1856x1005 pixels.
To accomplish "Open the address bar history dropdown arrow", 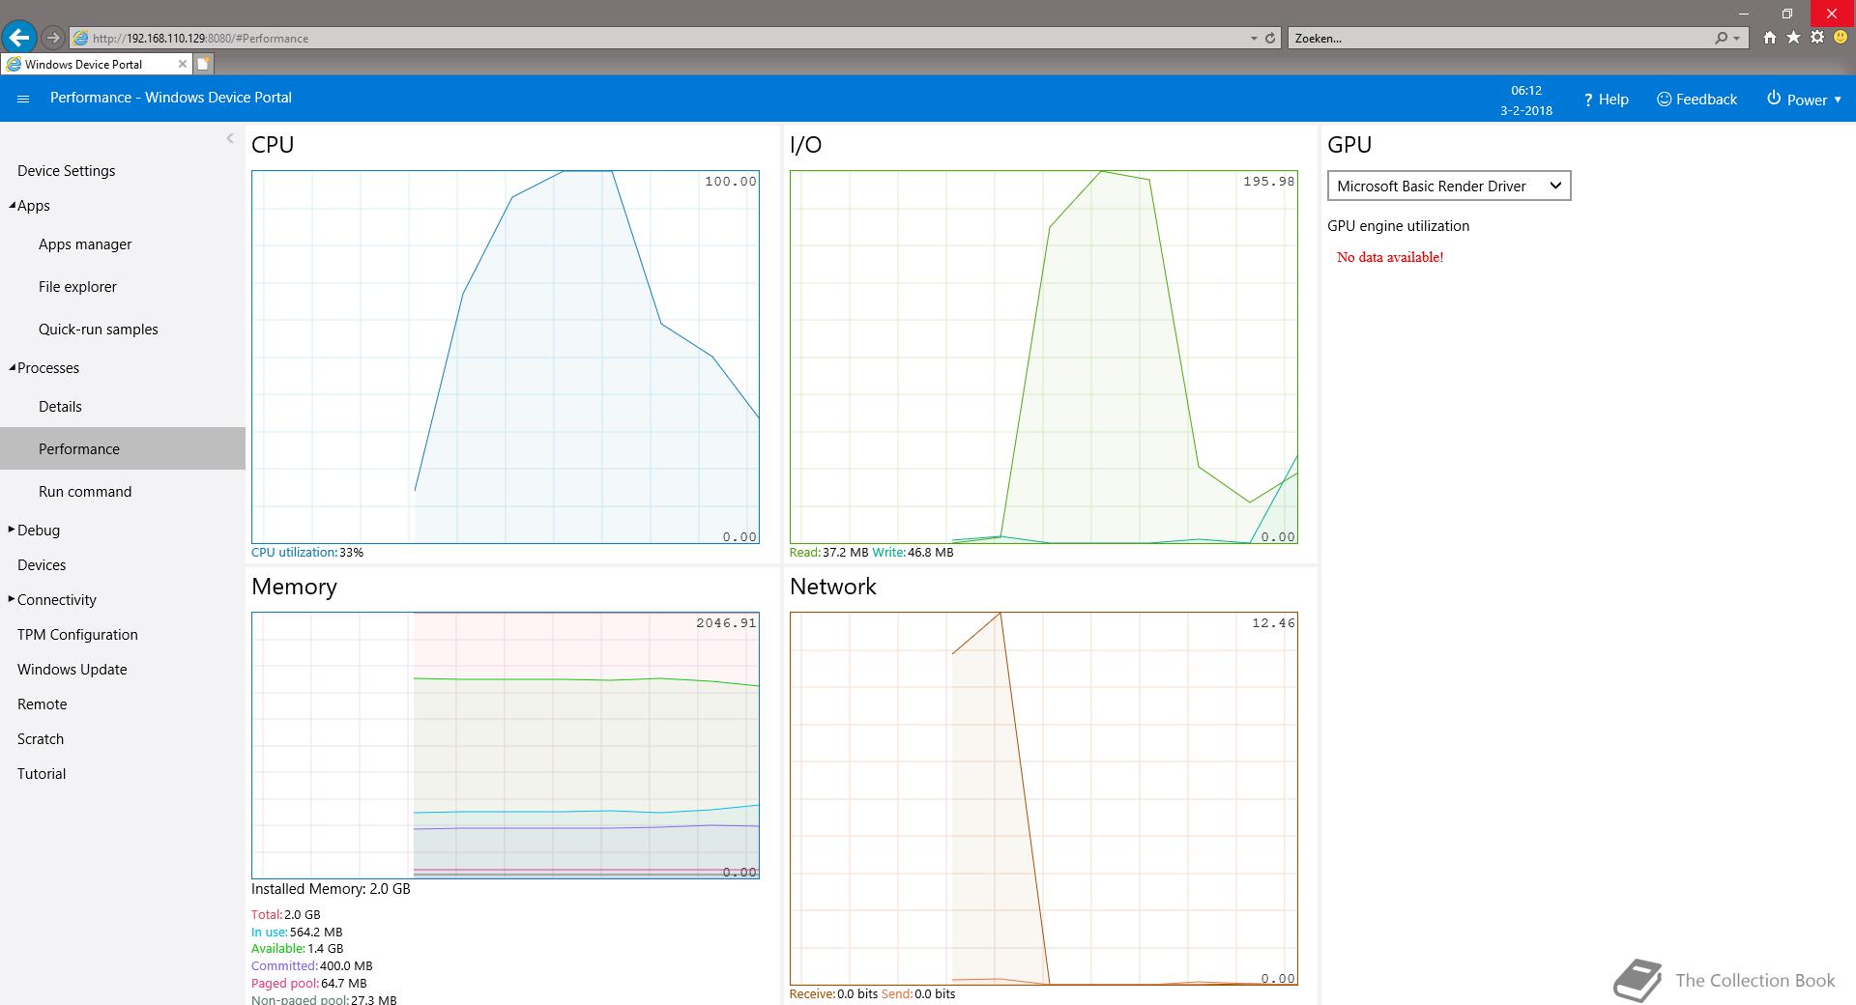I will [1254, 39].
